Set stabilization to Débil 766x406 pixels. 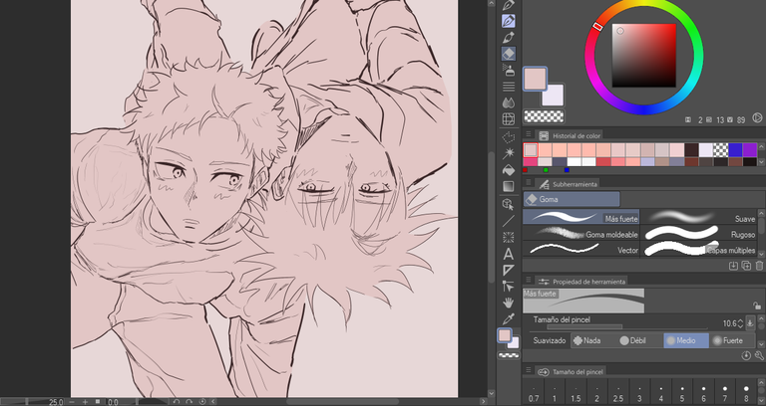click(x=633, y=340)
